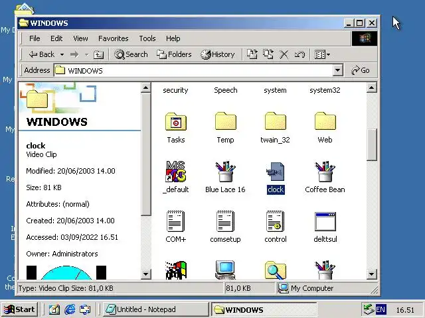The width and height of the screenshot is (425, 318).
Task: Click the EN language indicator
Action: click(381, 309)
